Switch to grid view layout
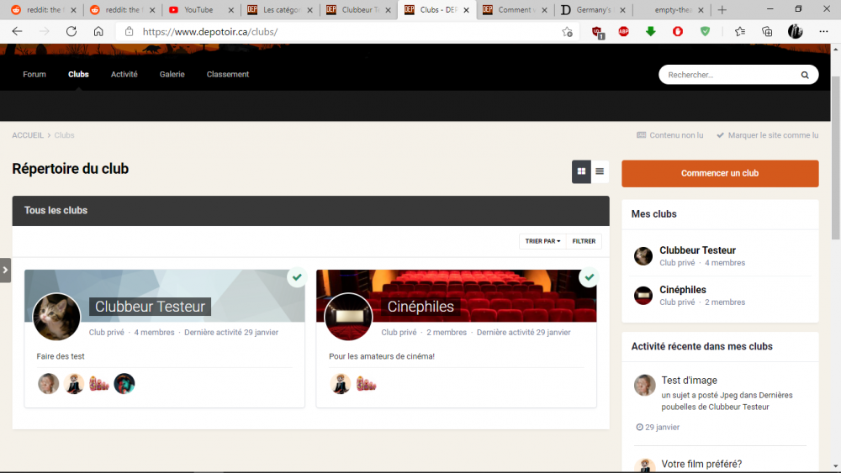 click(x=581, y=171)
